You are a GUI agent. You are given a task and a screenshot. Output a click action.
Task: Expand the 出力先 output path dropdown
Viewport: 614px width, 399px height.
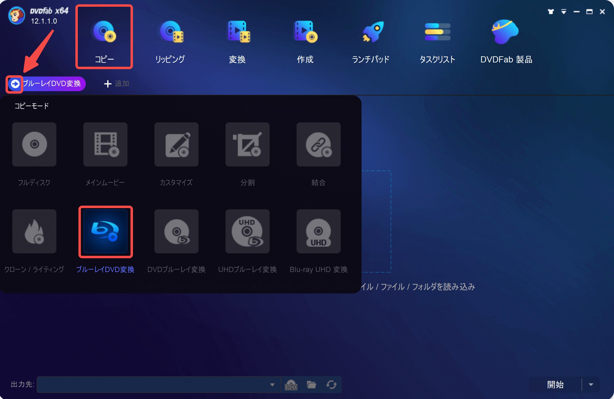(272, 385)
